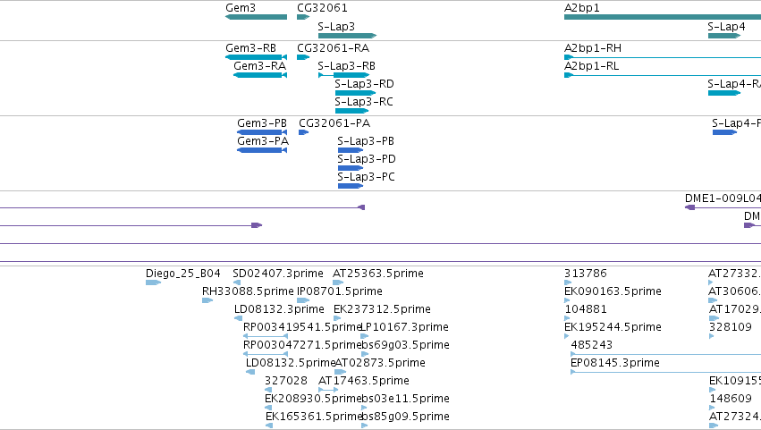Select the S-Lap3-RC transcript
Image resolution: width=761 pixels, height=430 pixels.
coord(351,111)
